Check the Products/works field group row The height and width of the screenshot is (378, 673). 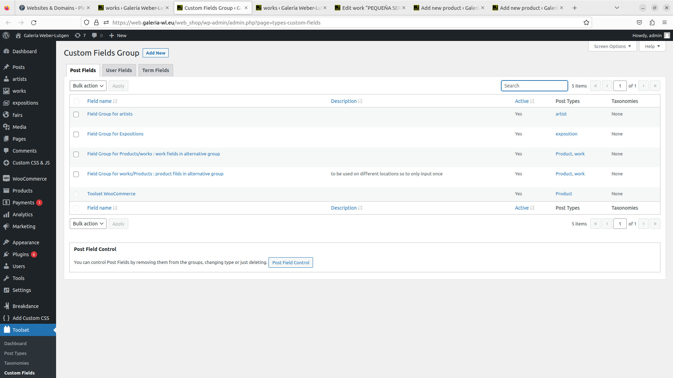(76, 154)
